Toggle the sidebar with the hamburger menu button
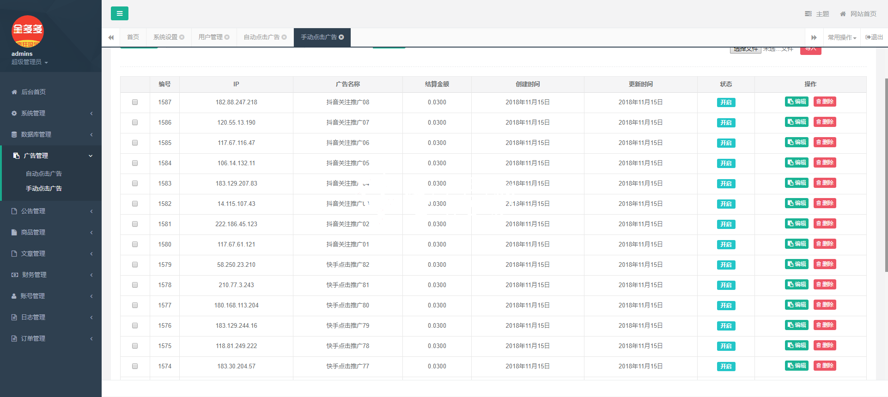This screenshot has width=888, height=397. [120, 13]
